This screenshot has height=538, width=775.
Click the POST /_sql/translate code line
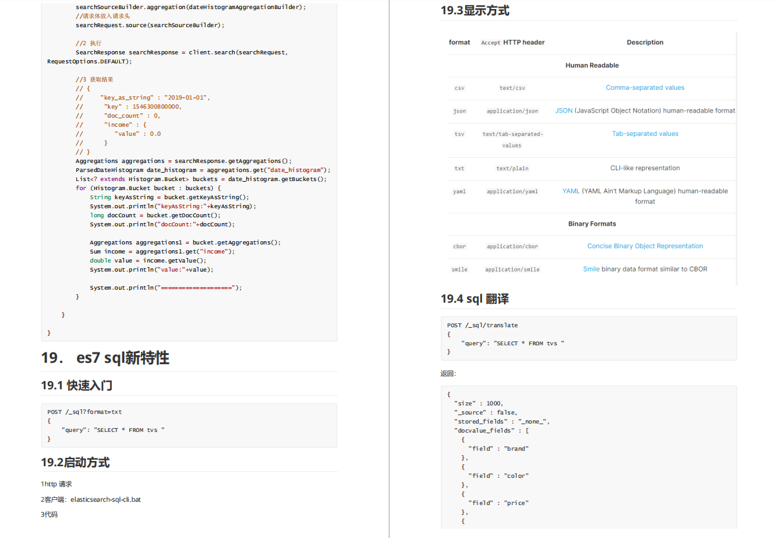click(x=483, y=325)
